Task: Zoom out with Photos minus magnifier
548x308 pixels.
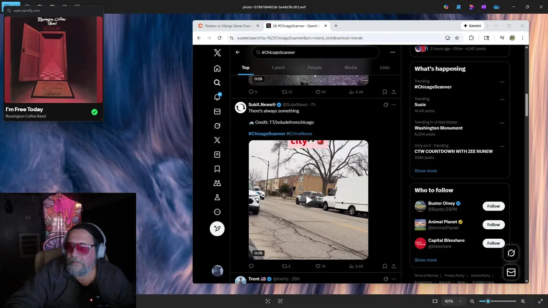Action: (472, 301)
